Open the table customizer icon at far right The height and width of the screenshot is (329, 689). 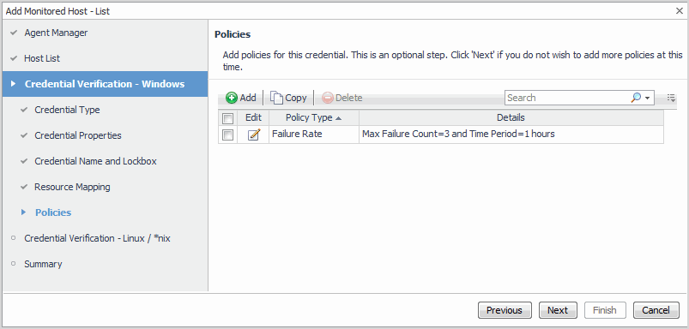click(x=671, y=98)
